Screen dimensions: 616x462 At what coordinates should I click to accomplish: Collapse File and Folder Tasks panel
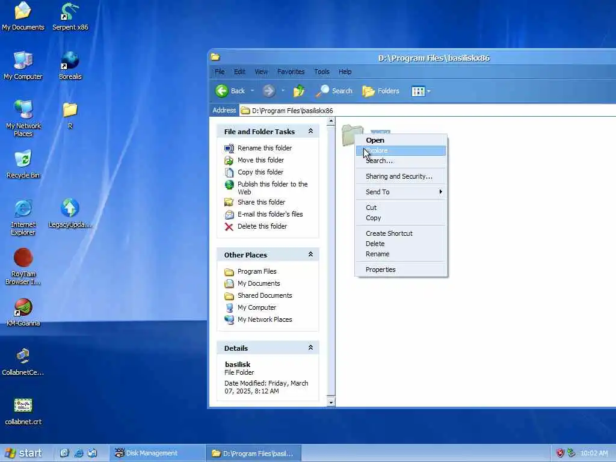click(310, 131)
